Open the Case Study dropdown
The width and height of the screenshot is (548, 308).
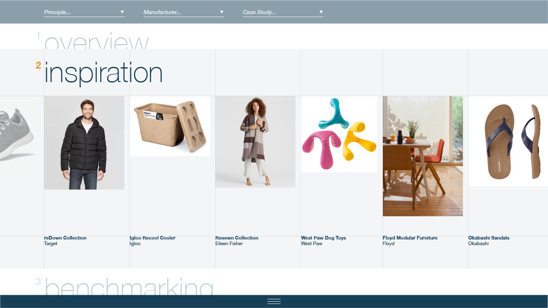point(283,12)
